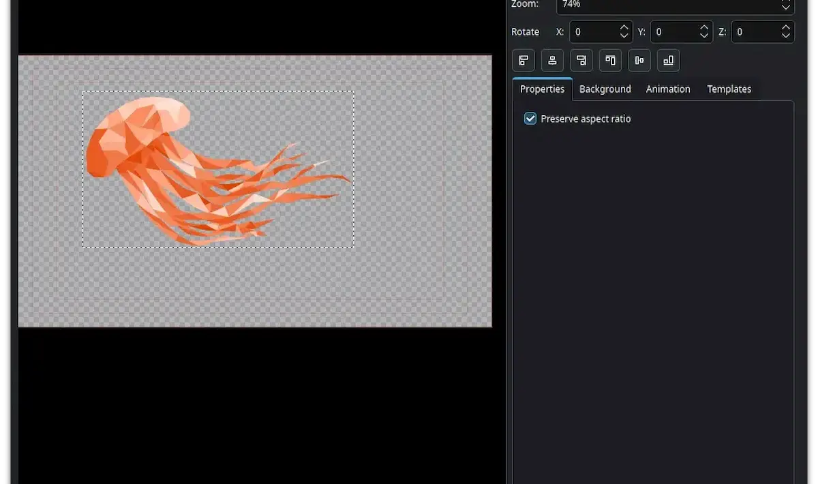Increase the Rotate Y value
Image resolution: width=818 pixels, height=484 pixels.
point(706,27)
